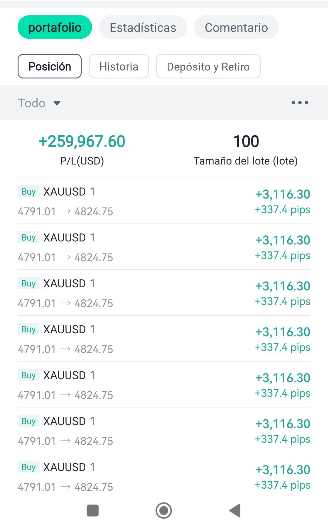The height and width of the screenshot is (530, 328).
Task: Select the third XAUUSD position row
Action: pyautogui.click(x=164, y=293)
